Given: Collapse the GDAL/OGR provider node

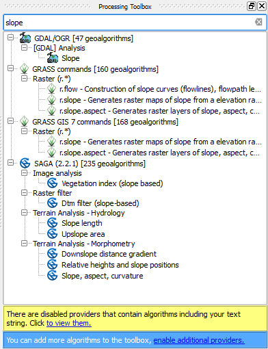Looking at the screenshot, I should point(10,37).
